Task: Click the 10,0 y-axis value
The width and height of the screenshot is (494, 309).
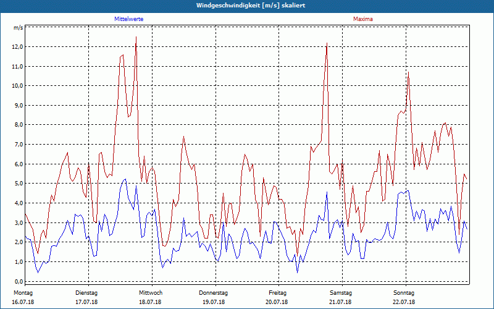Action: [18, 86]
